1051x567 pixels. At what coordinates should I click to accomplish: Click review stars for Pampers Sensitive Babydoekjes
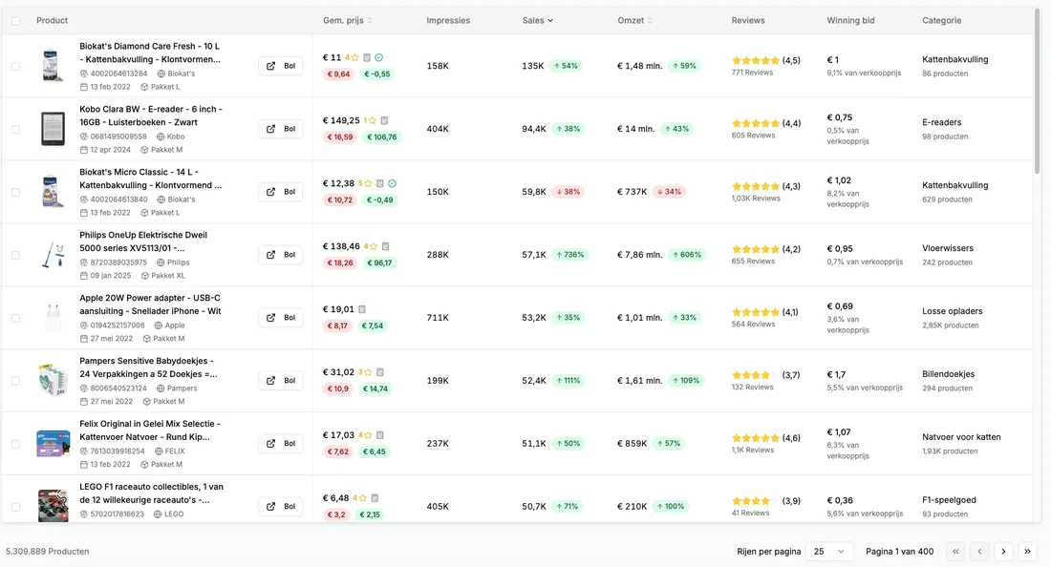(x=756, y=375)
